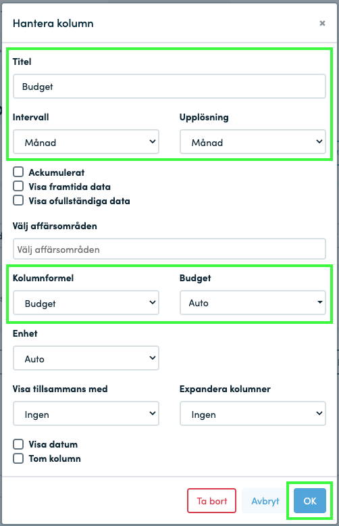
Task: Close the Hantera kolumn dialog
Action: click(x=322, y=23)
